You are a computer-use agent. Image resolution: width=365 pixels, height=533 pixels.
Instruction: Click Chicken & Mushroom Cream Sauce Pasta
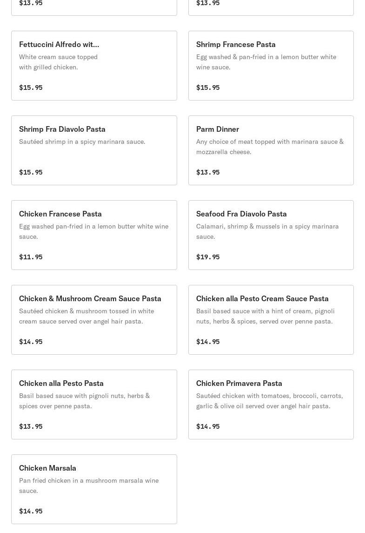point(90,299)
